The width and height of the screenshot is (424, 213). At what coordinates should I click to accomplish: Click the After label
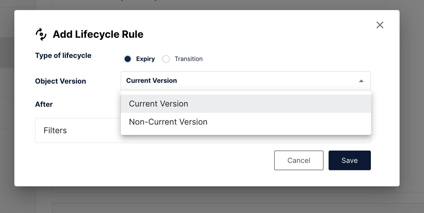(44, 104)
